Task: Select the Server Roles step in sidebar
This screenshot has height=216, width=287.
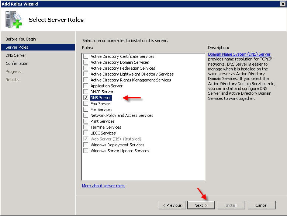Action: tap(38, 47)
